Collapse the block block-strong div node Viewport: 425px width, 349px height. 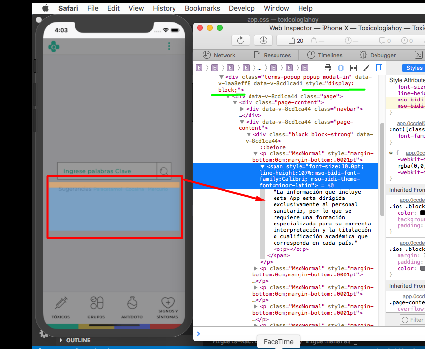tap(249, 135)
